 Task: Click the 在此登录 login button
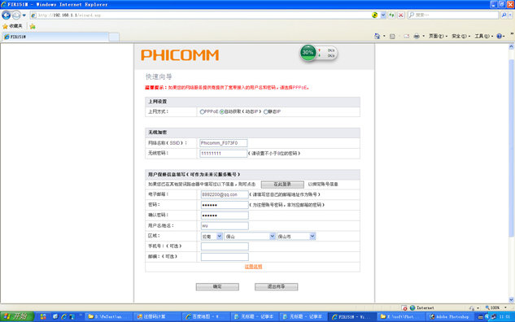coord(282,185)
